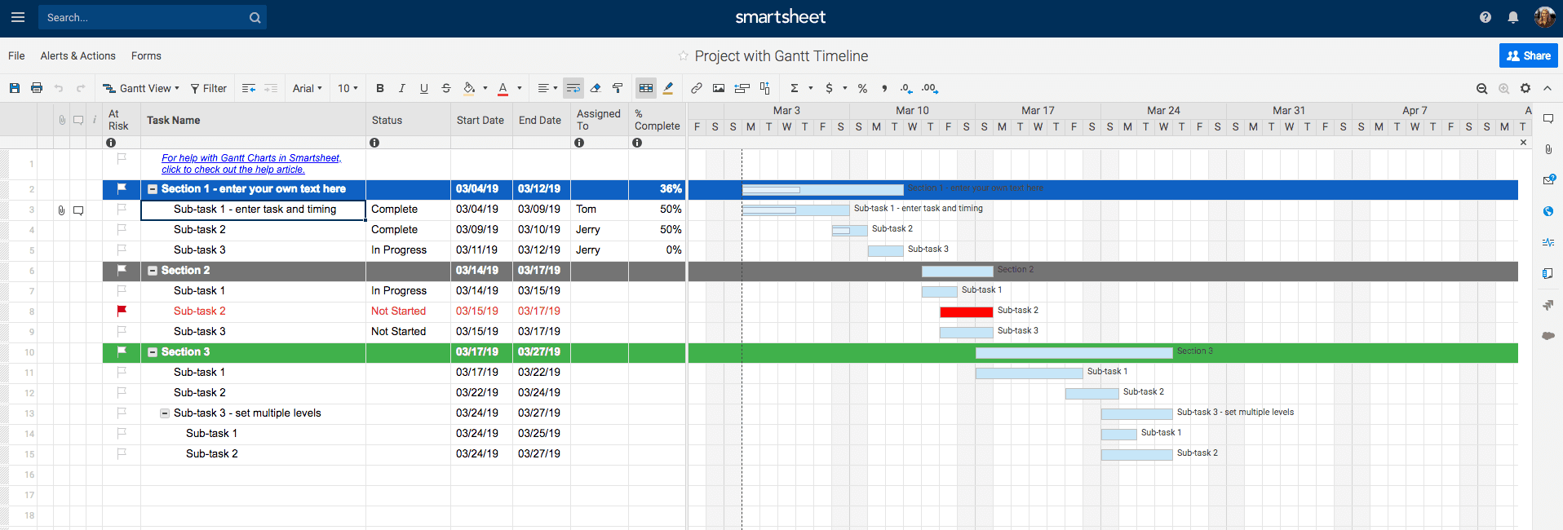Select the format painter tool
The width and height of the screenshot is (1563, 530).
(x=618, y=88)
